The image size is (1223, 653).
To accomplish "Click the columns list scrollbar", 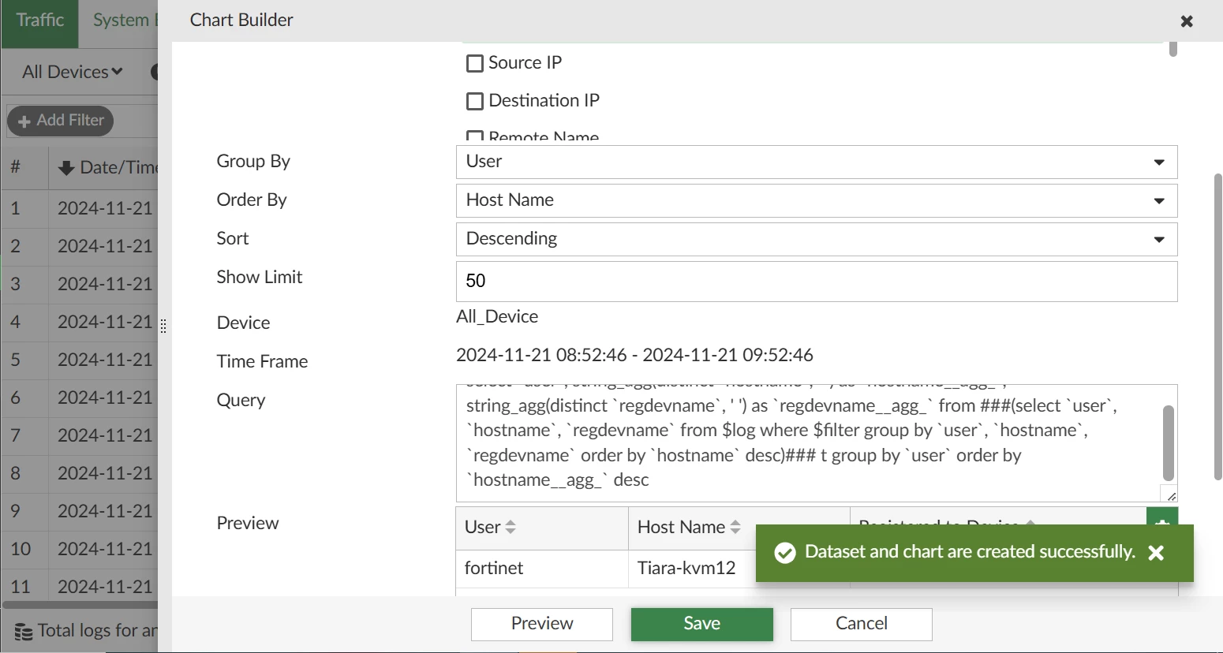I will coord(1173,49).
